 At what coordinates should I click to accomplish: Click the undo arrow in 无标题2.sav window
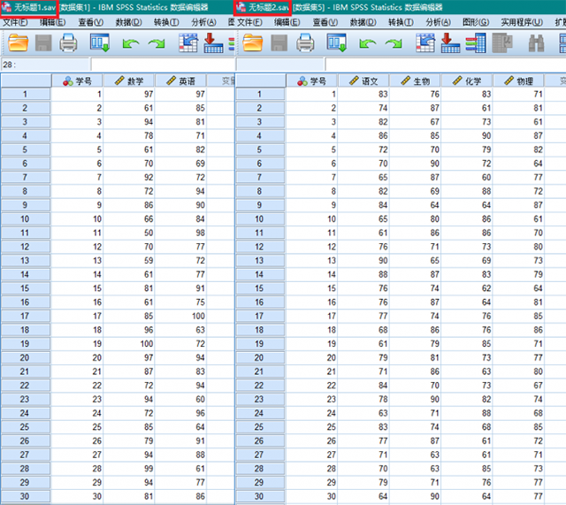pos(368,43)
